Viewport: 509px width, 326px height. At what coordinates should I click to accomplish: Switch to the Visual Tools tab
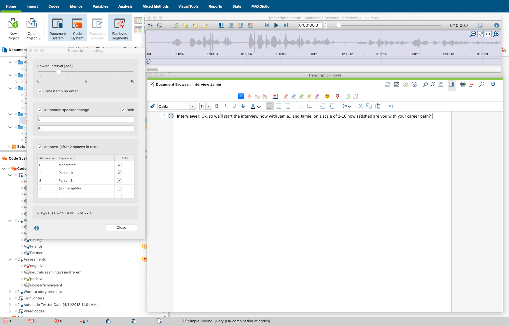[188, 6]
